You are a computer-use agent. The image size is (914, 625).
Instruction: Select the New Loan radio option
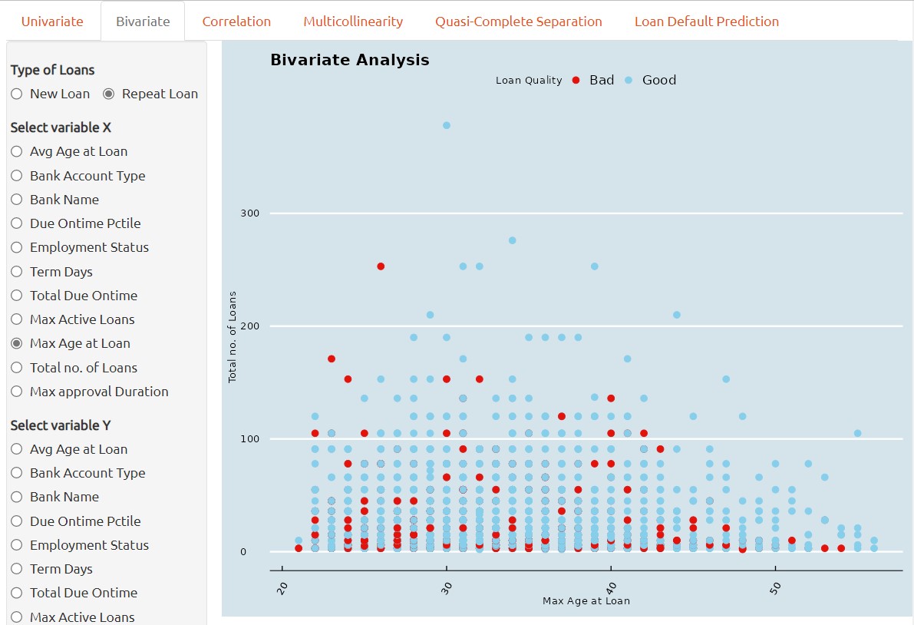[x=17, y=94]
